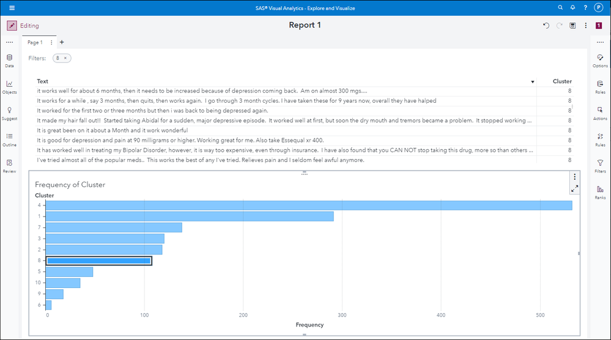Open search in the top bar

coord(560,7)
